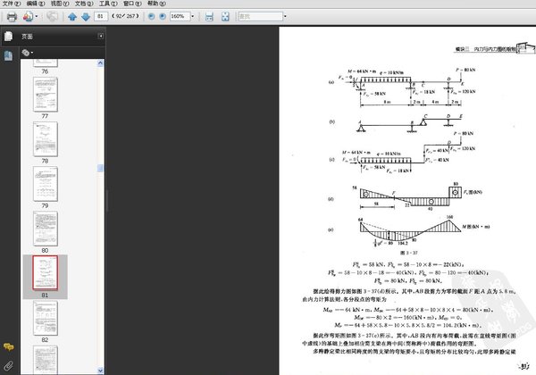Click the page count text (92 / 267)
Screen dimensions: 536x375
point(125,16)
